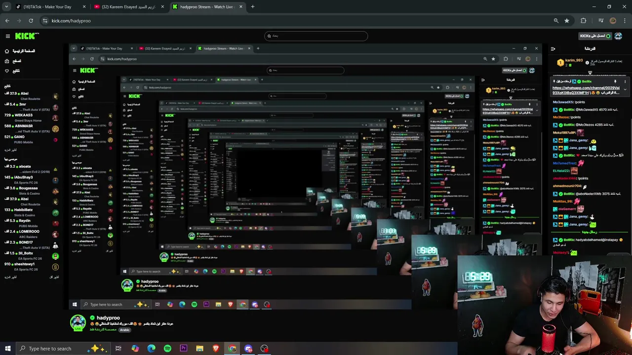632x355 pixels.
Task: Click the outermost Kick logo
Action: click(27, 36)
